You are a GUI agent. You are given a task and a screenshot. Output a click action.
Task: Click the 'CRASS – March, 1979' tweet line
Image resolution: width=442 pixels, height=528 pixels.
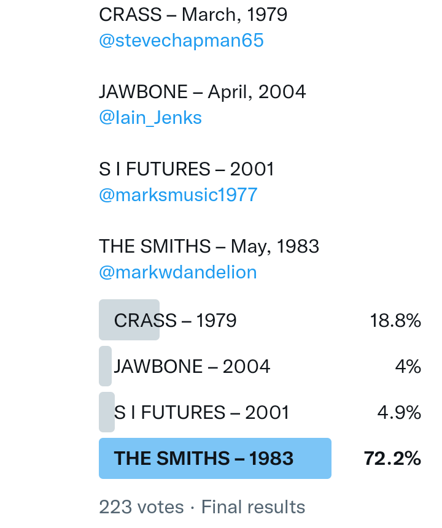(193, 14)
